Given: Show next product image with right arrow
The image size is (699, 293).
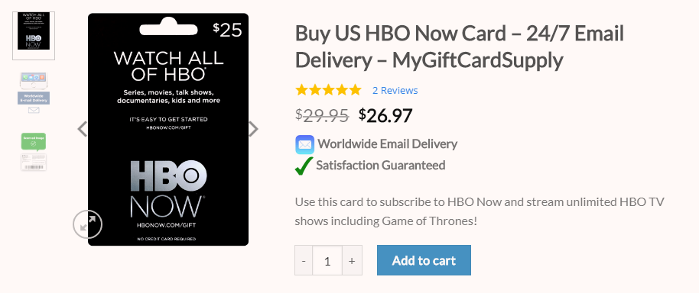Looking at the screenshot, I should tap(253, 130).
